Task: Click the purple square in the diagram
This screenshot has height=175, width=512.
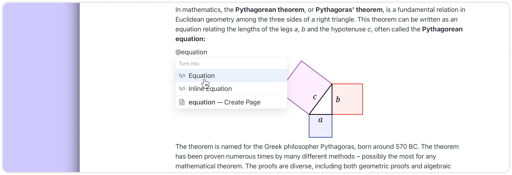Action: point(304,79)
